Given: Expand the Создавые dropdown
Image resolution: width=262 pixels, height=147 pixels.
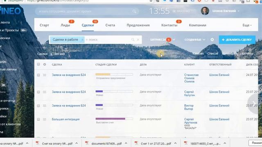Looking at the screenshot, I should coord(204,40).
